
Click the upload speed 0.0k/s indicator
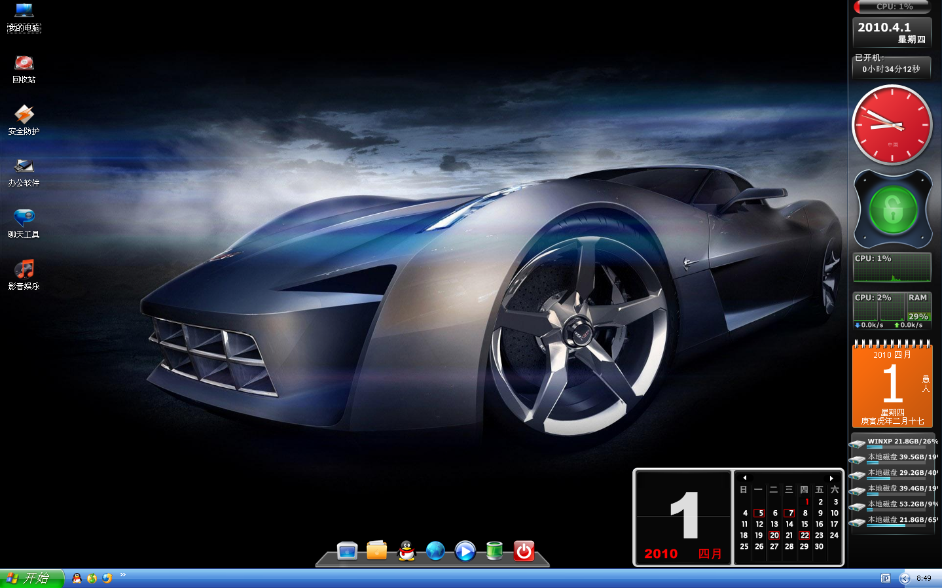click(x=909, y=325)
